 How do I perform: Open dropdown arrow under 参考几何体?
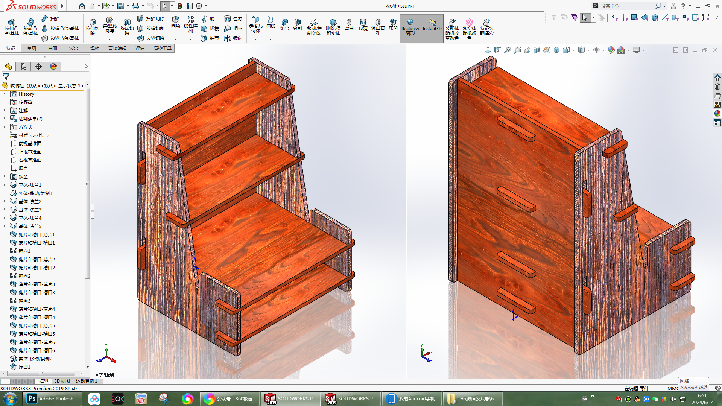point(255,39)
